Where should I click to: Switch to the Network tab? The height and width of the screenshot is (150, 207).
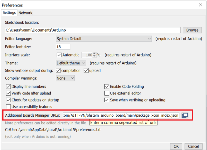point(26,13)
